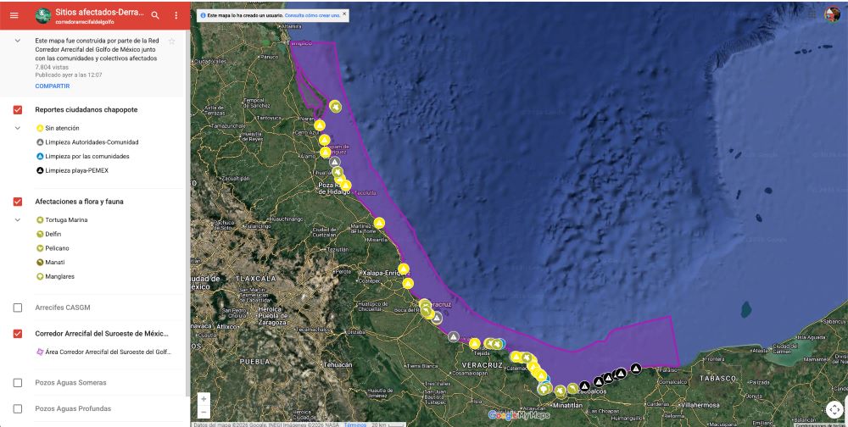The image size is (848, 427).
Task: Select the Pelícano legend item
Action: (53, 248)
